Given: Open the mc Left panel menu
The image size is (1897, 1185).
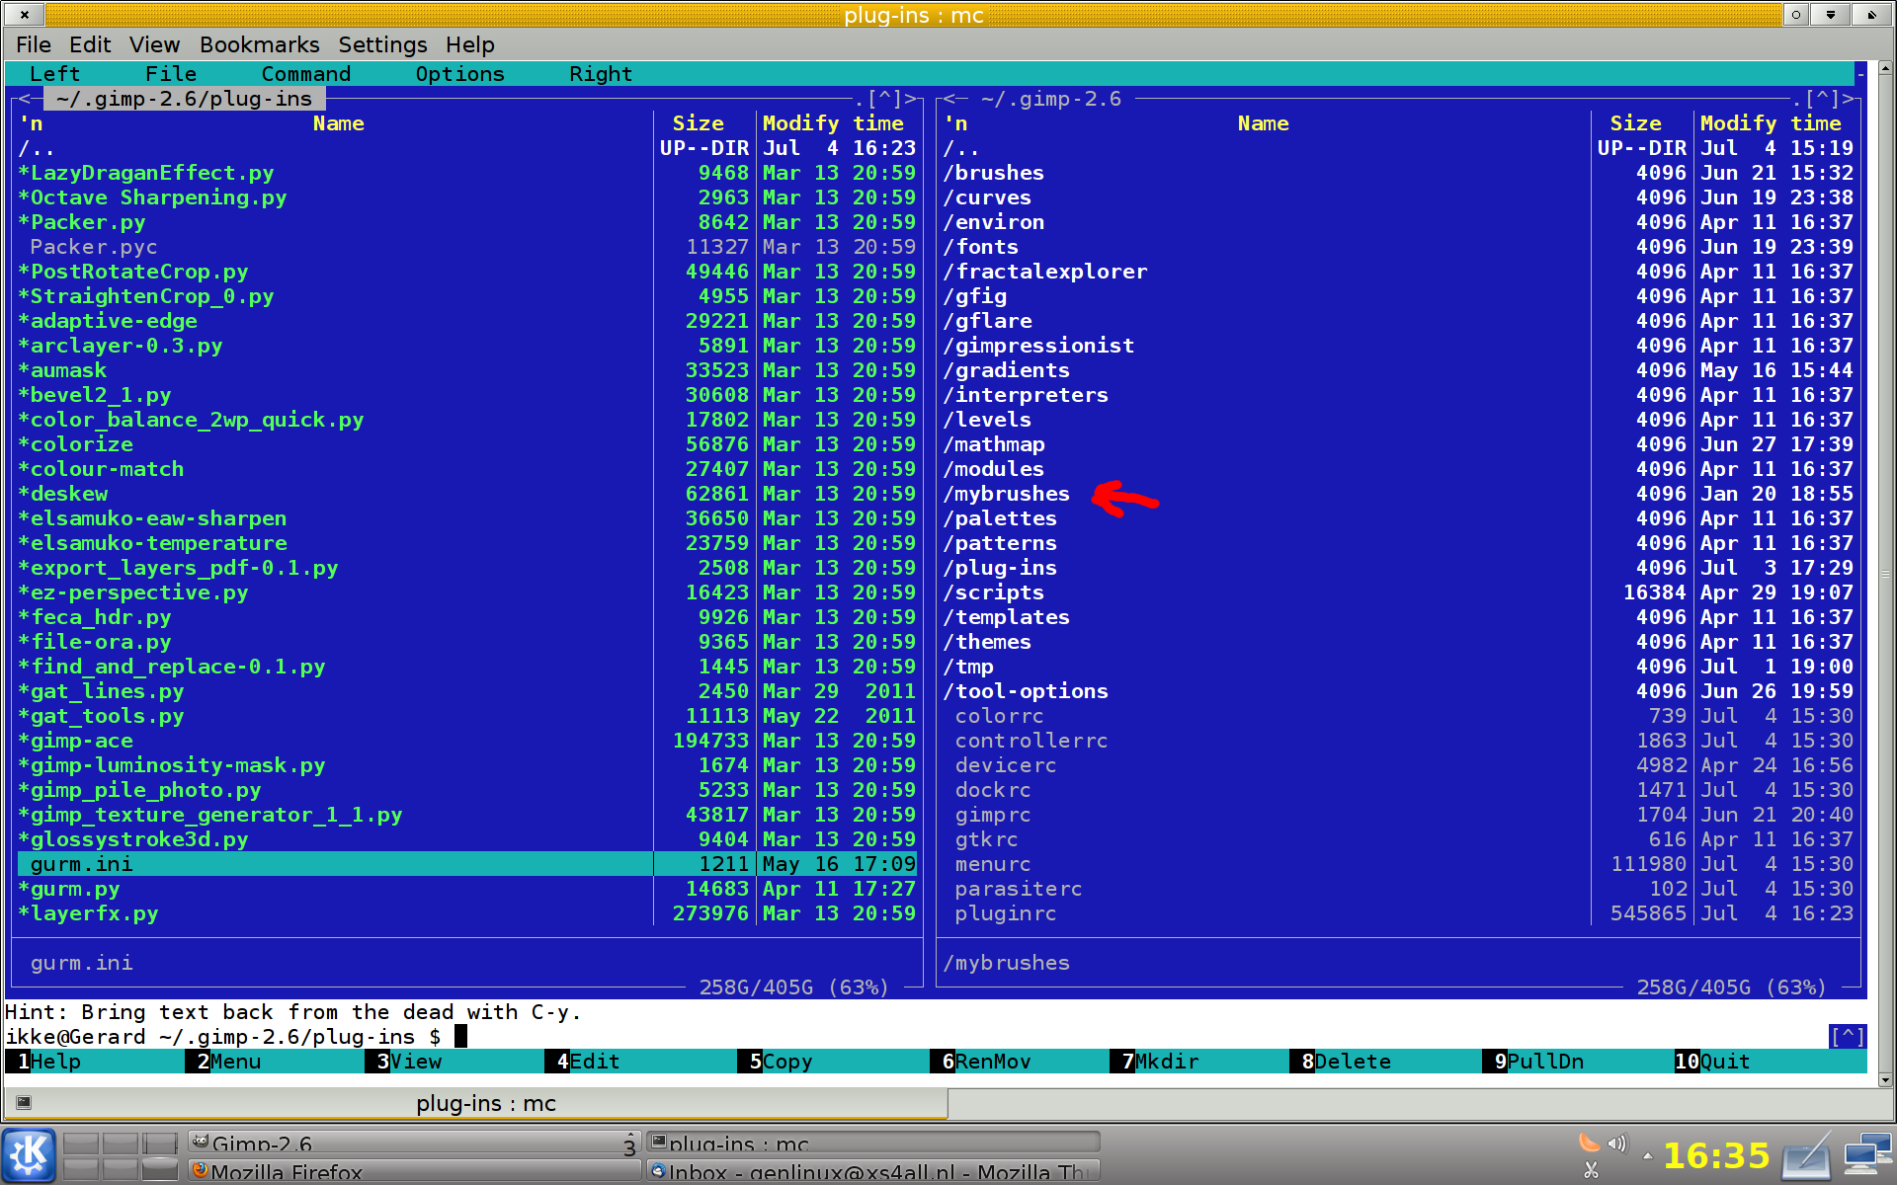Looking at the screenshot, I should 54,74.
